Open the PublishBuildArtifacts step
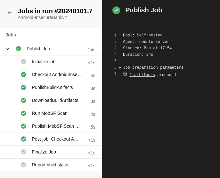Viewport: 220px width, 178px height. [x=51, y=88]
